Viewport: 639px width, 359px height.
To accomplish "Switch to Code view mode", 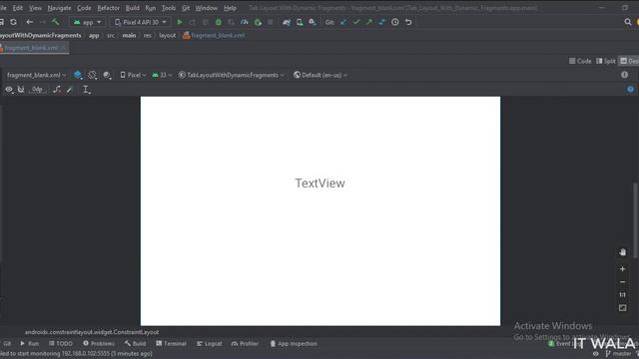I will (x=580, y=61).
